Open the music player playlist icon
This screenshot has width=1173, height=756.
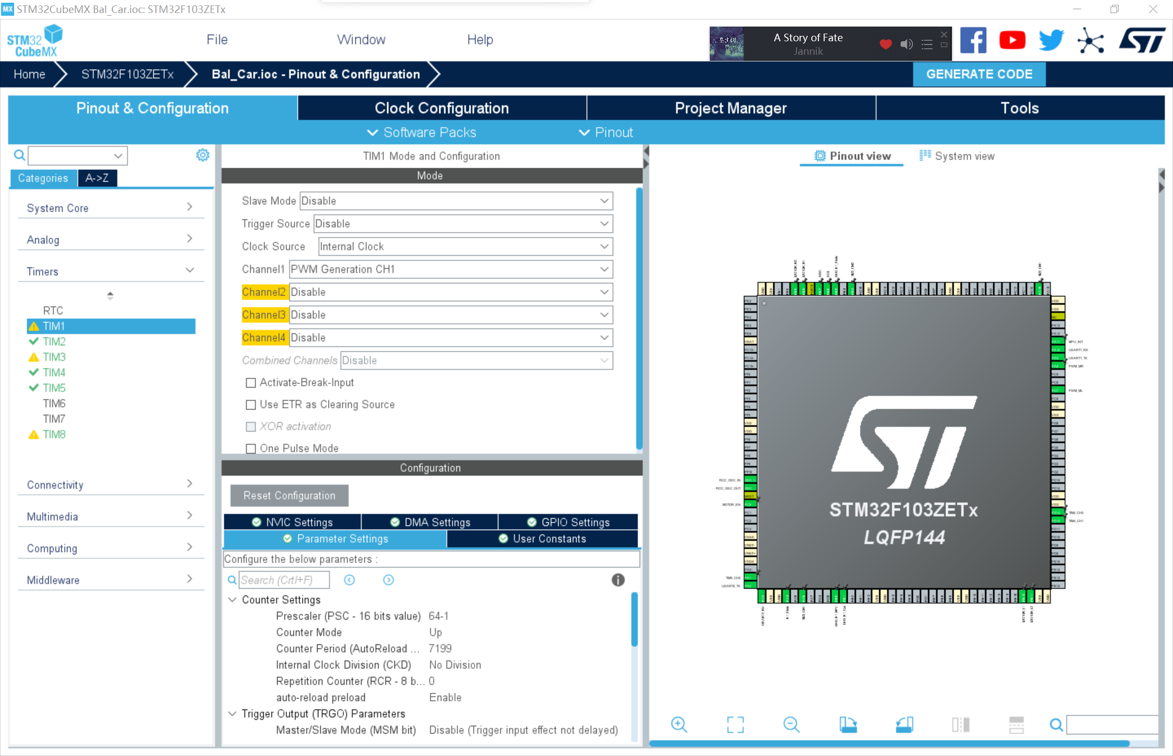[x=927, y=45]
